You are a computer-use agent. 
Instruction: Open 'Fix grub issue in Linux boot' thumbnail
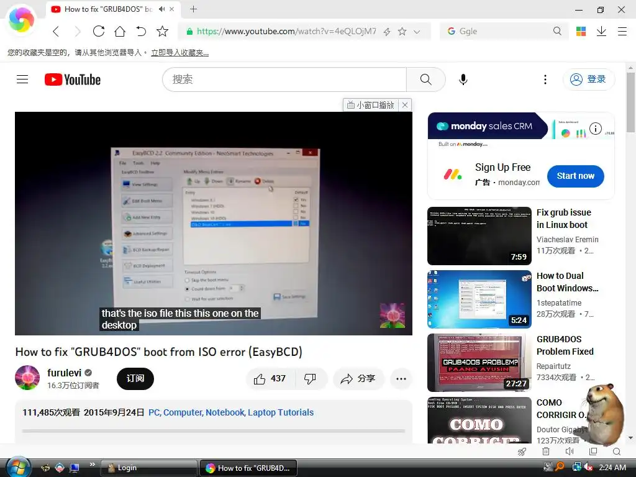479,236
